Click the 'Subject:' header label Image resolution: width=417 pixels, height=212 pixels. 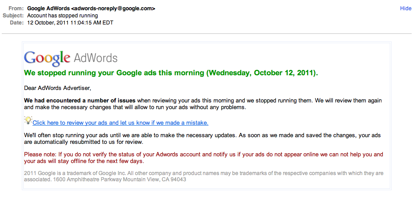[x=13, y=16]
